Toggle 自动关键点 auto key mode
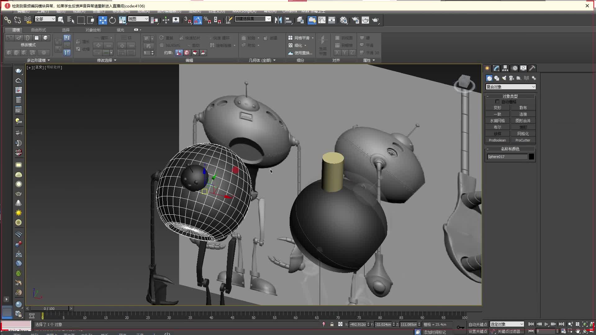The image size is (596, 335). point(477,324)
